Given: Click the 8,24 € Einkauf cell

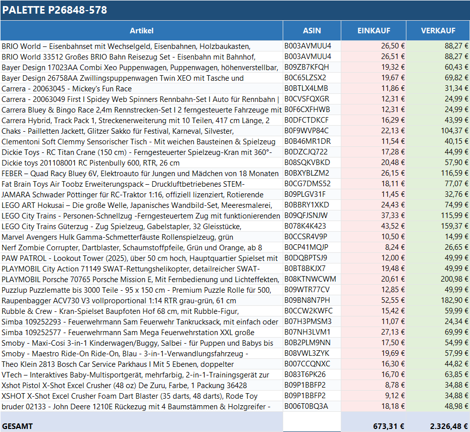Looking at the screenshot, I should [374, 247].
